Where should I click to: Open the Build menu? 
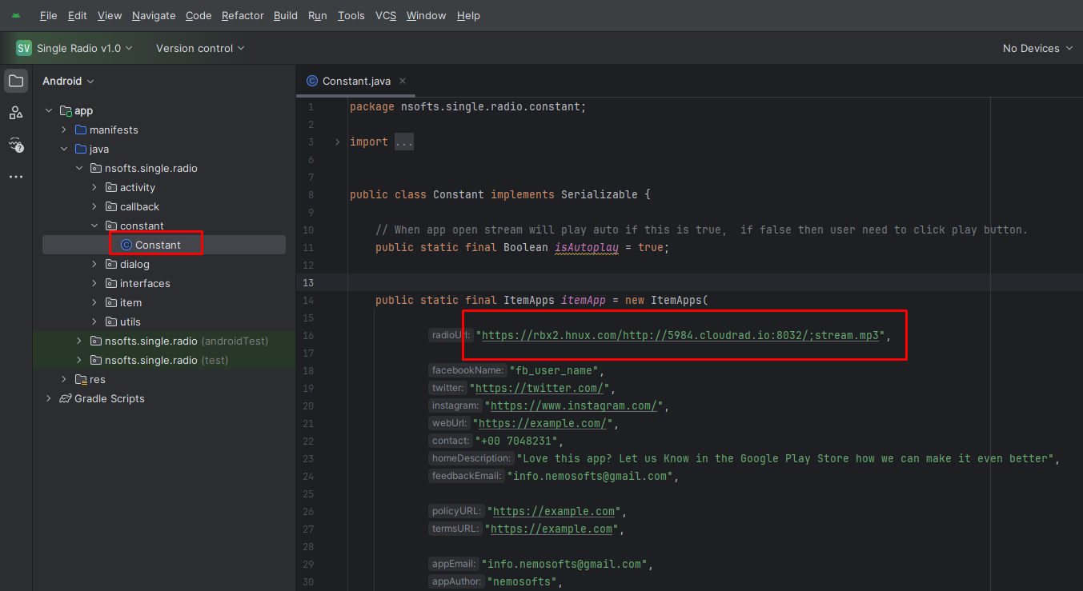[x=286, y=16]
